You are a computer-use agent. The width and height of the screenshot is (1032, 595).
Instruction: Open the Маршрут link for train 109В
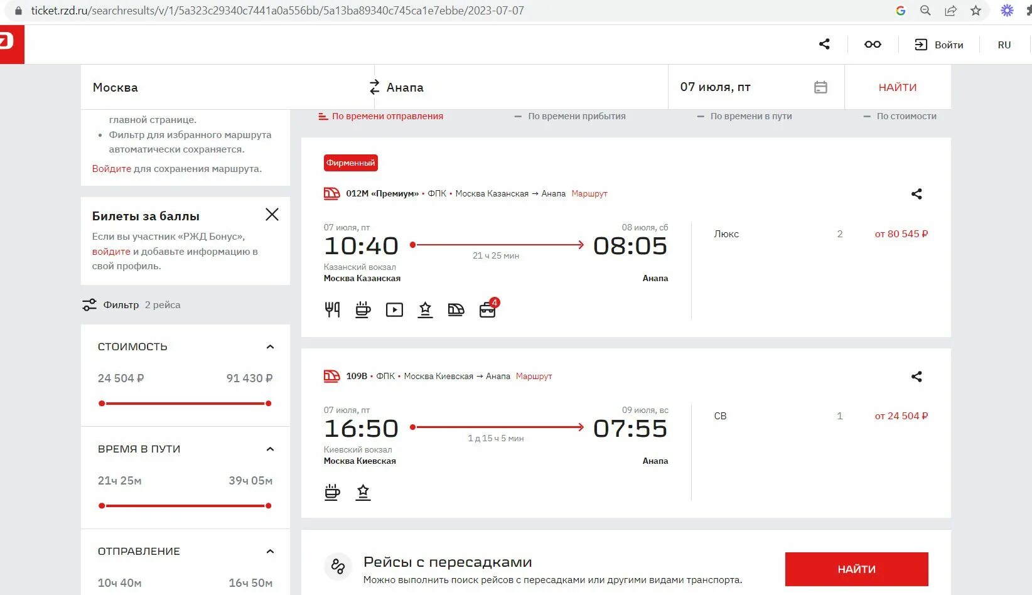pyautogui.click(x=534, y=376)
